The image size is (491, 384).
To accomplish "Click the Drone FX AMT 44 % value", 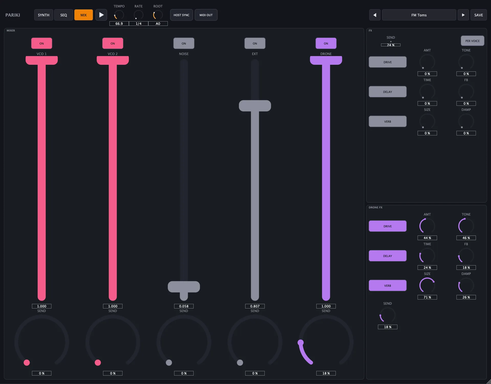I will pyautogui.click(x=427, y=238).
